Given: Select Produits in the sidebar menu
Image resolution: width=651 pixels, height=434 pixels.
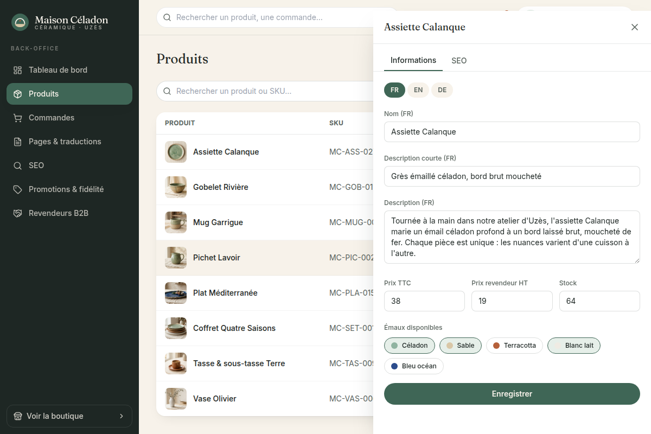Looking at the screenshot, I should (69, 94).
